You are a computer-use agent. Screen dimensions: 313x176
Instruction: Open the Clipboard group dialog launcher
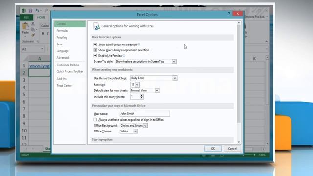click(x=38, y=41)
